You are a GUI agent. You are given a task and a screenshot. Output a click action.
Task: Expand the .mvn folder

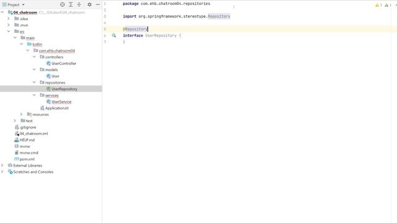click(x=9, y=25)
